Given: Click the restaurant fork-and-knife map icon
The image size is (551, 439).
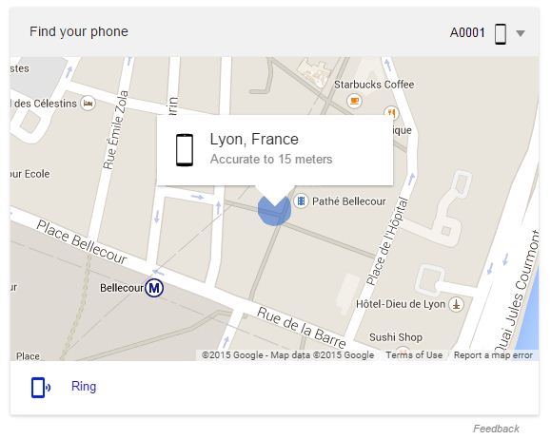Looking at the screenshot, I should (x=391, y=113).
